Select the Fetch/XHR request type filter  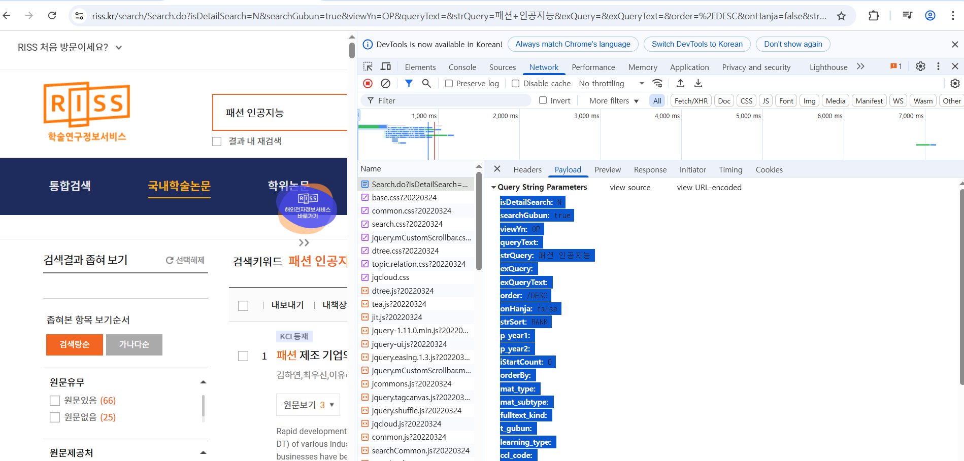click(691, 101)
